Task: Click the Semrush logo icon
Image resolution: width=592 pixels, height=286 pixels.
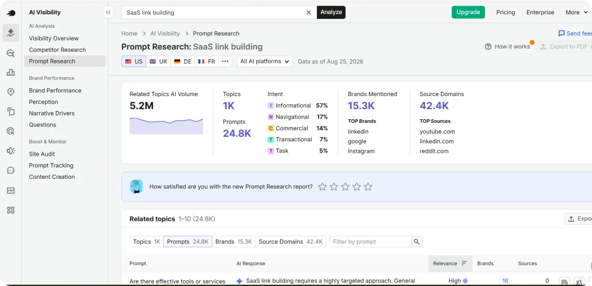Action: (x=11, y=13)
